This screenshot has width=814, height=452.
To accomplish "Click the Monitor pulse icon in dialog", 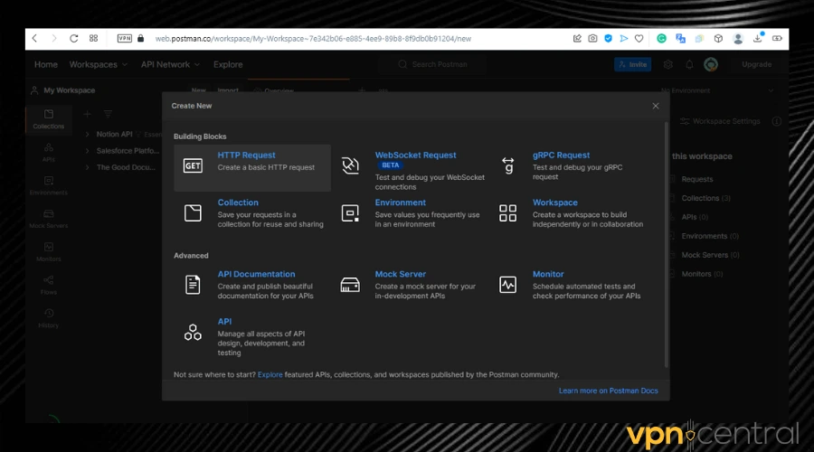I will [x=507, y=285].
